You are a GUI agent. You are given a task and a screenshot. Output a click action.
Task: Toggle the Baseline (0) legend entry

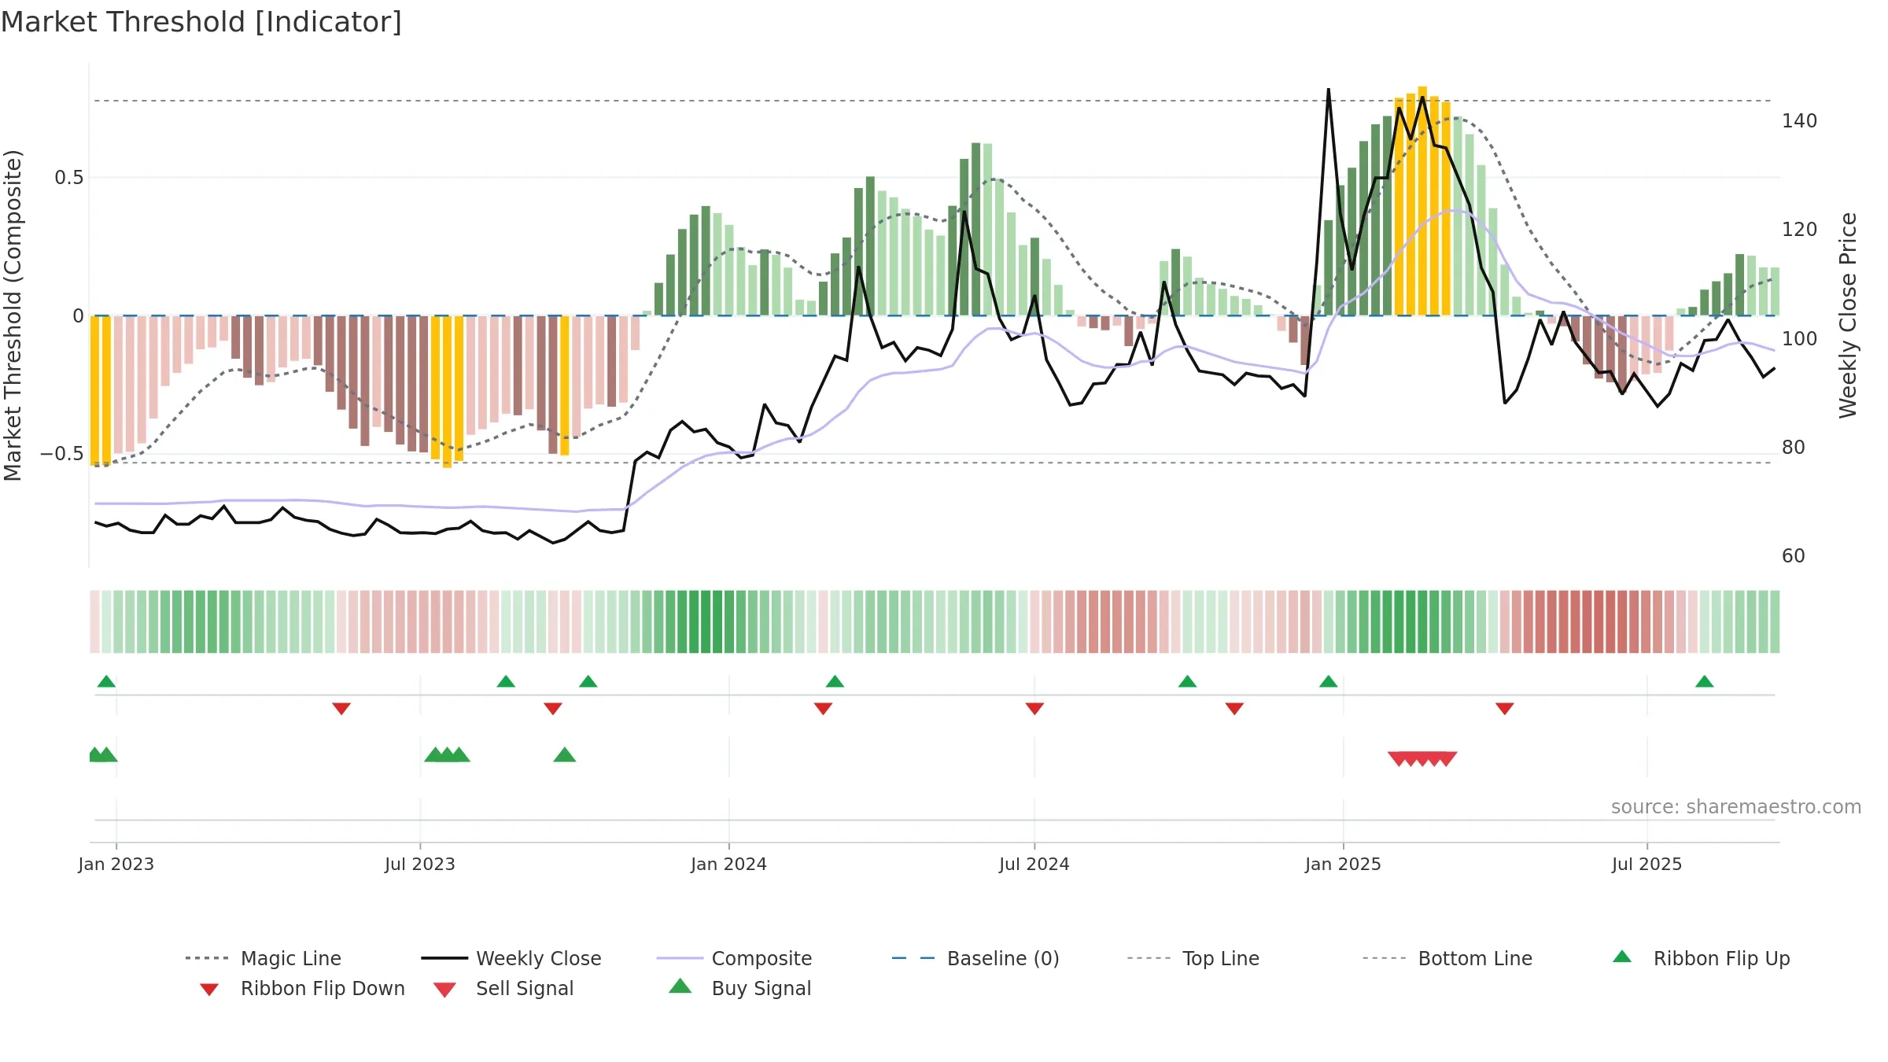tap(975, 958)
